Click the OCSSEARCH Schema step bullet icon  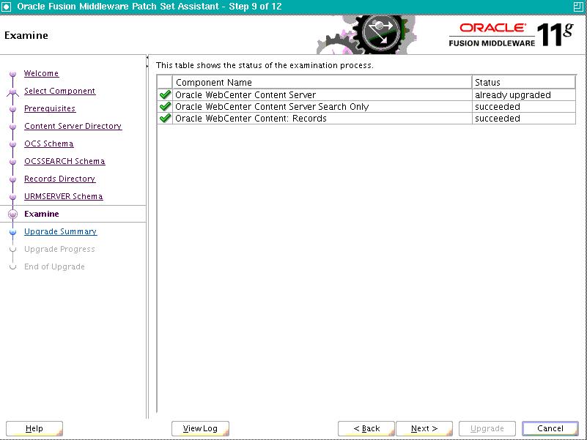tap(12, 162)
